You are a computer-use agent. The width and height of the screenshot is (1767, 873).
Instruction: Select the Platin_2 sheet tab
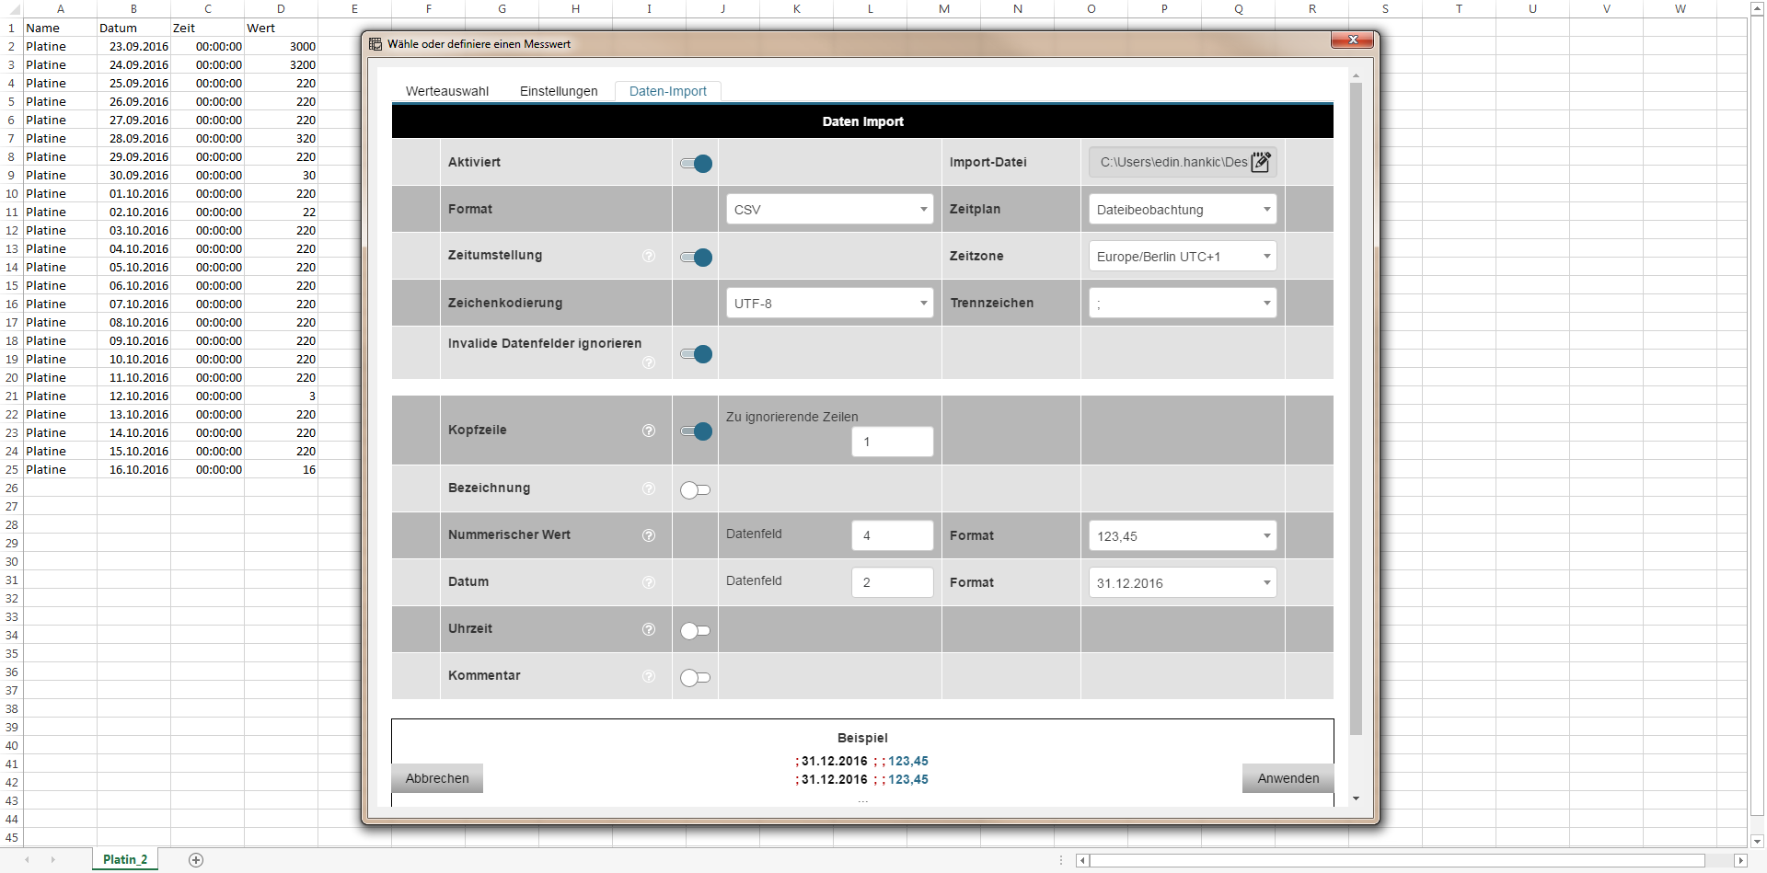125,859
